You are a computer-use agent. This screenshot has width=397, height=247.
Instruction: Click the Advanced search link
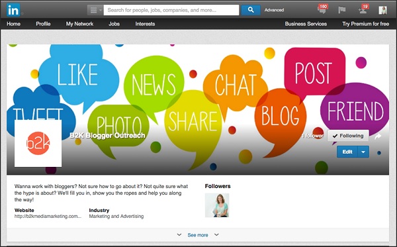pos(274,10)
